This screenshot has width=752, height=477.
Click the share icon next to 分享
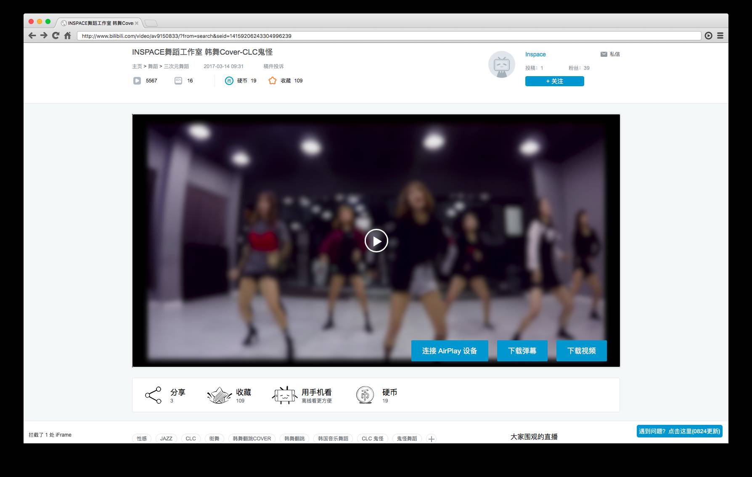[153, 395]
